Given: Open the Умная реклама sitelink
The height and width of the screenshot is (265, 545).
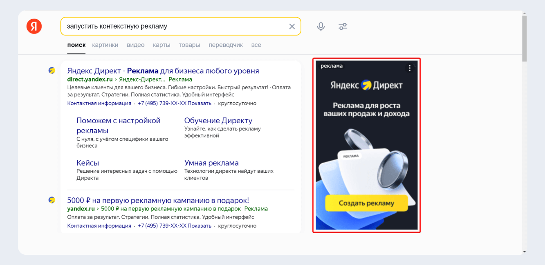Looking at the screenshot, I should (x=212, y=162).
